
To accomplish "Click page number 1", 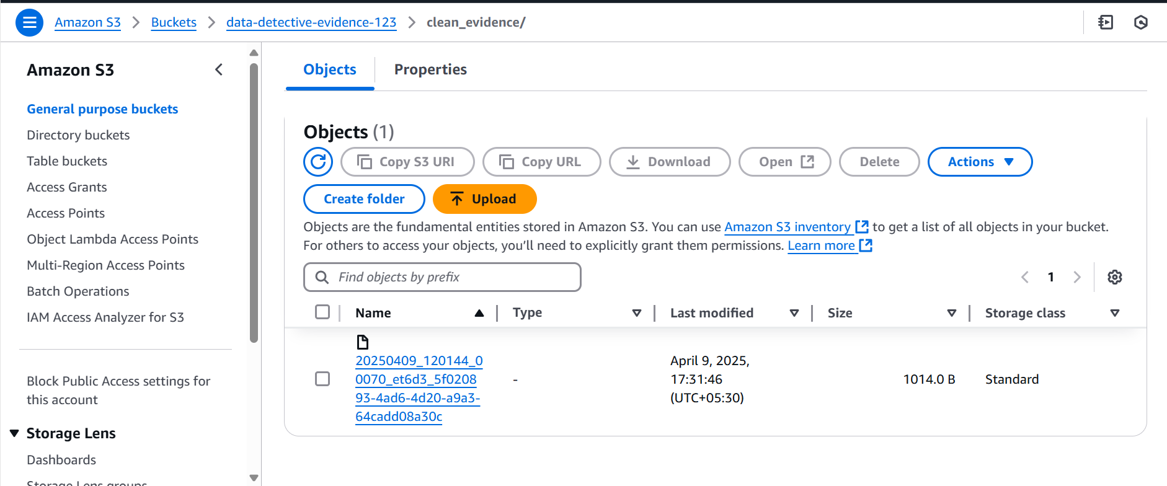I will point(1051,277).
